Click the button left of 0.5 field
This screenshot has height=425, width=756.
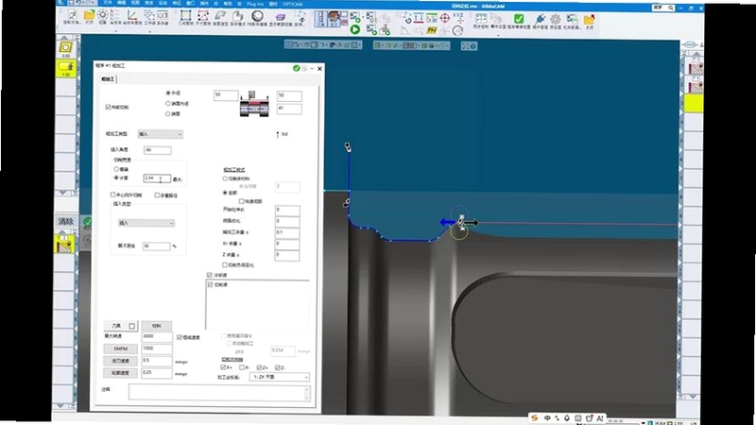121,361
